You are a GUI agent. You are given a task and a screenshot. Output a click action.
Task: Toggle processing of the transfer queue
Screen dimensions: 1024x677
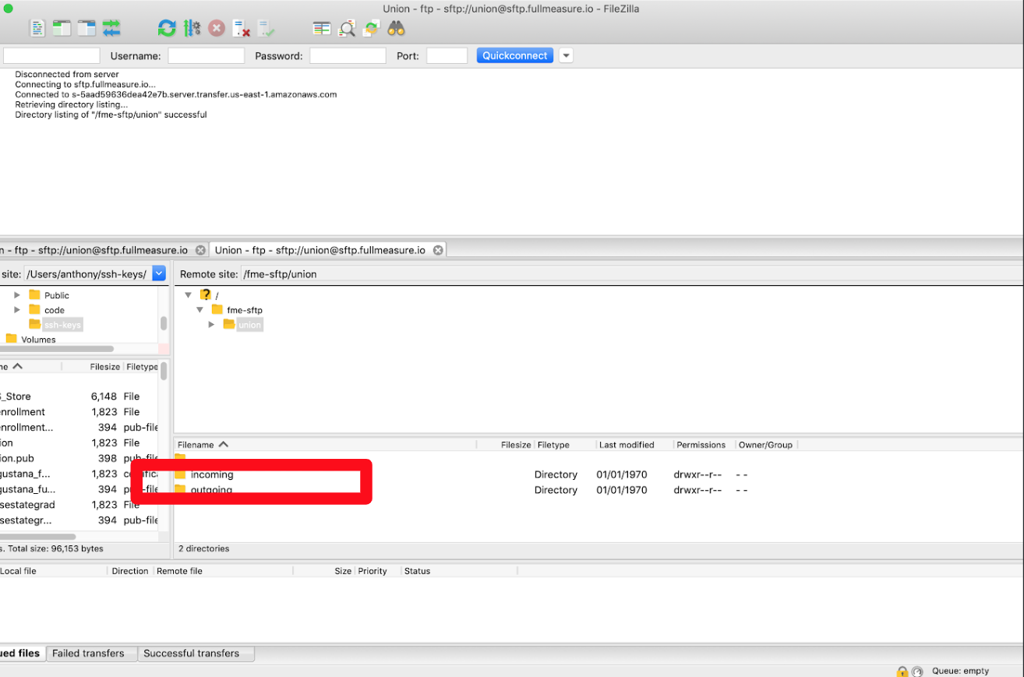click(x=192, y=27)
